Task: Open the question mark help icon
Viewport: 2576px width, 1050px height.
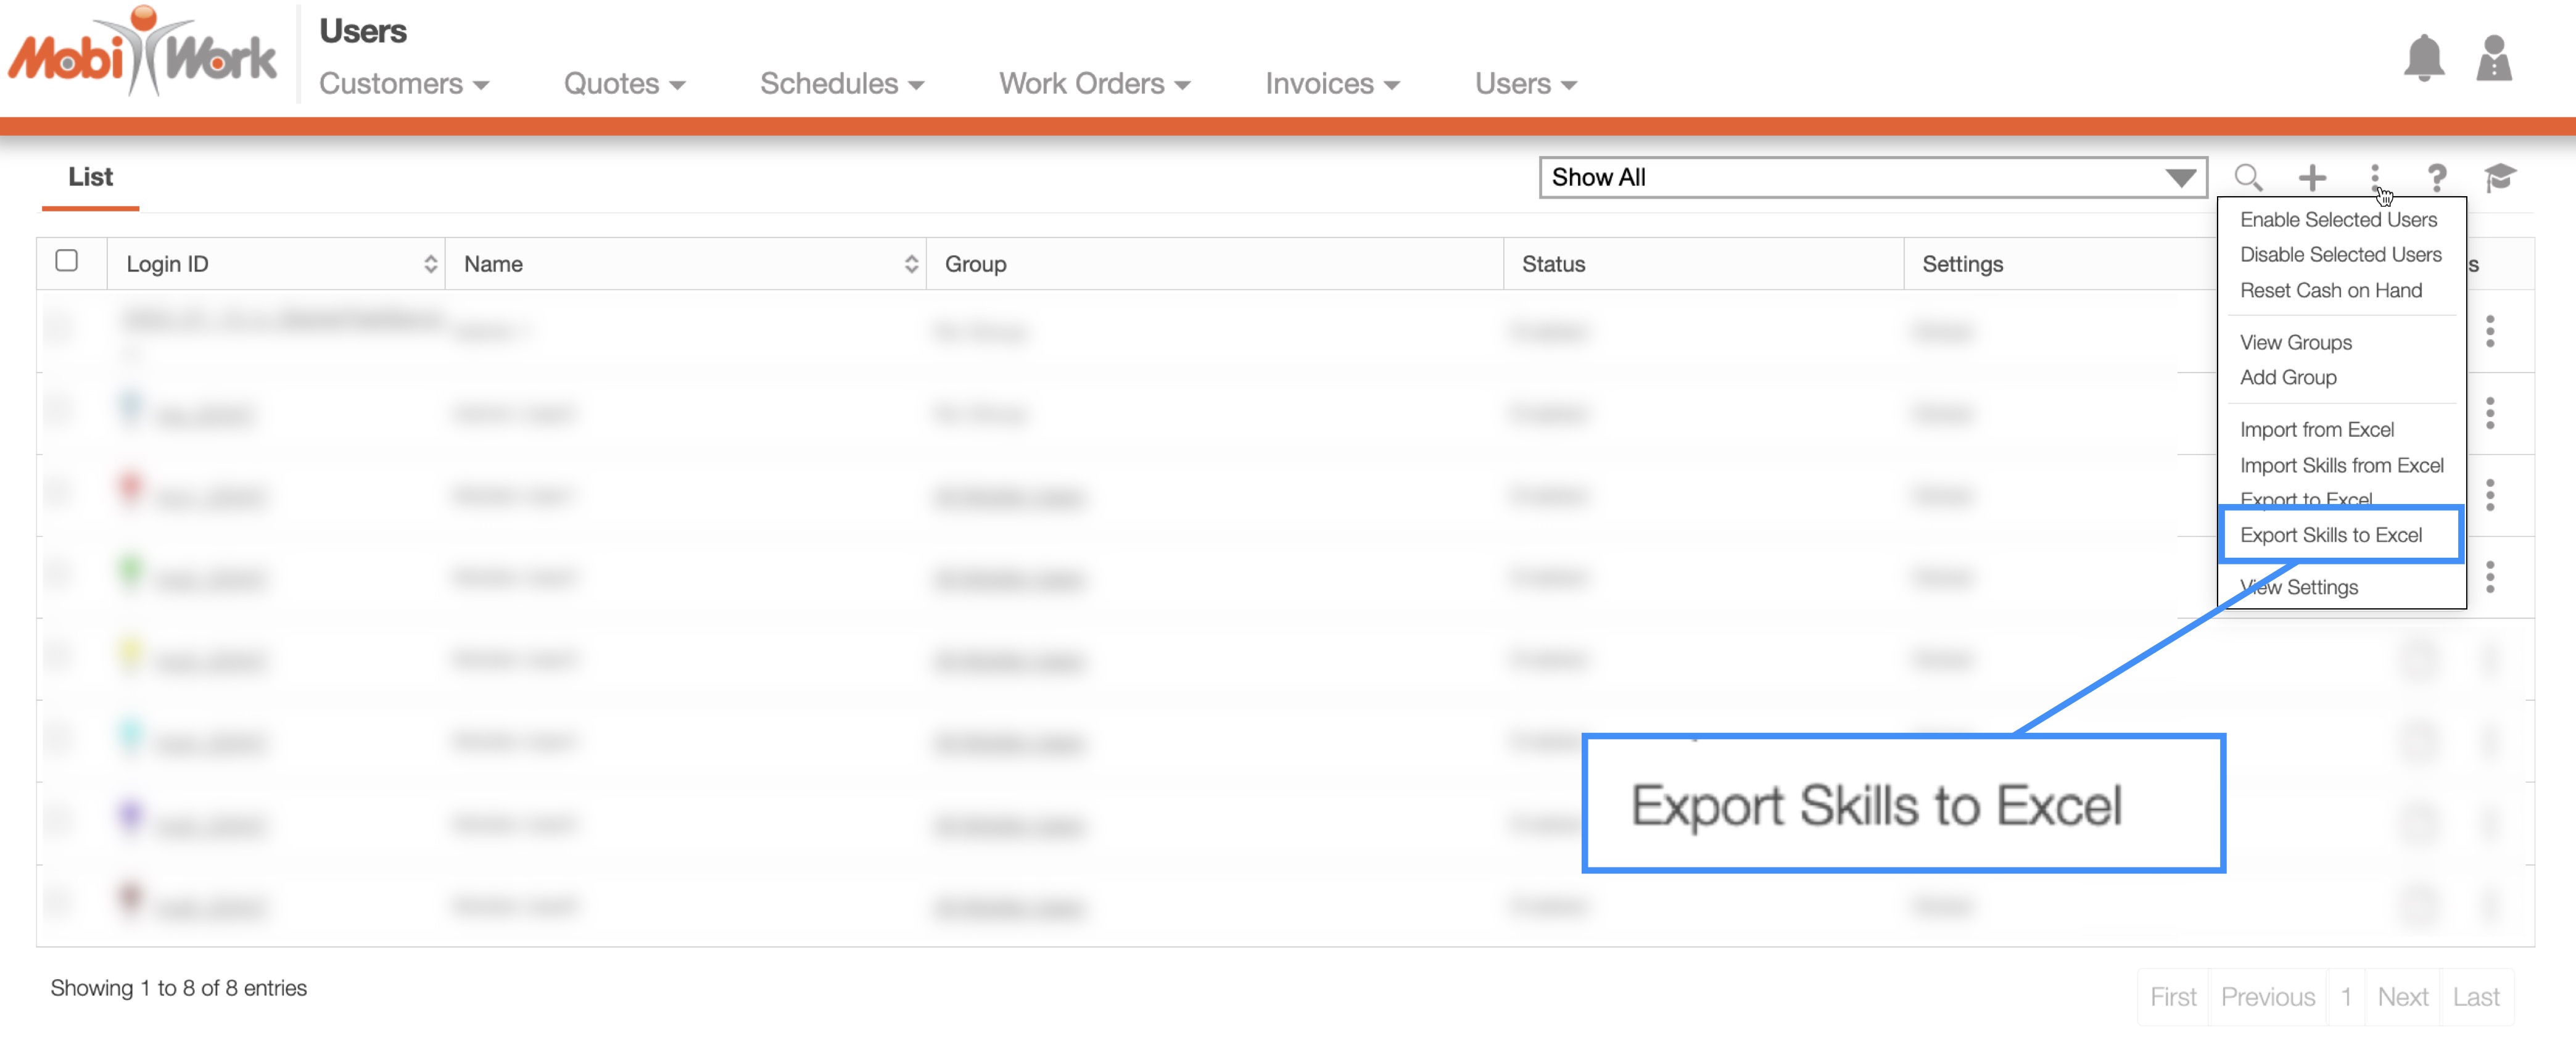Action: (x=2436, y=178)
